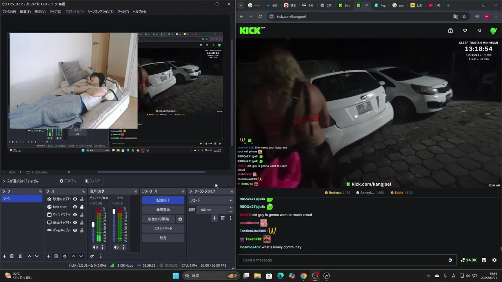Click 仮想カメラ開始 button
This screenshot has height=282, width=502.
pyautogui.click(x=158, y=219)
